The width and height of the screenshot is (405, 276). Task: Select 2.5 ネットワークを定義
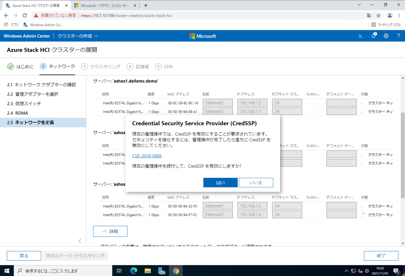43,123
